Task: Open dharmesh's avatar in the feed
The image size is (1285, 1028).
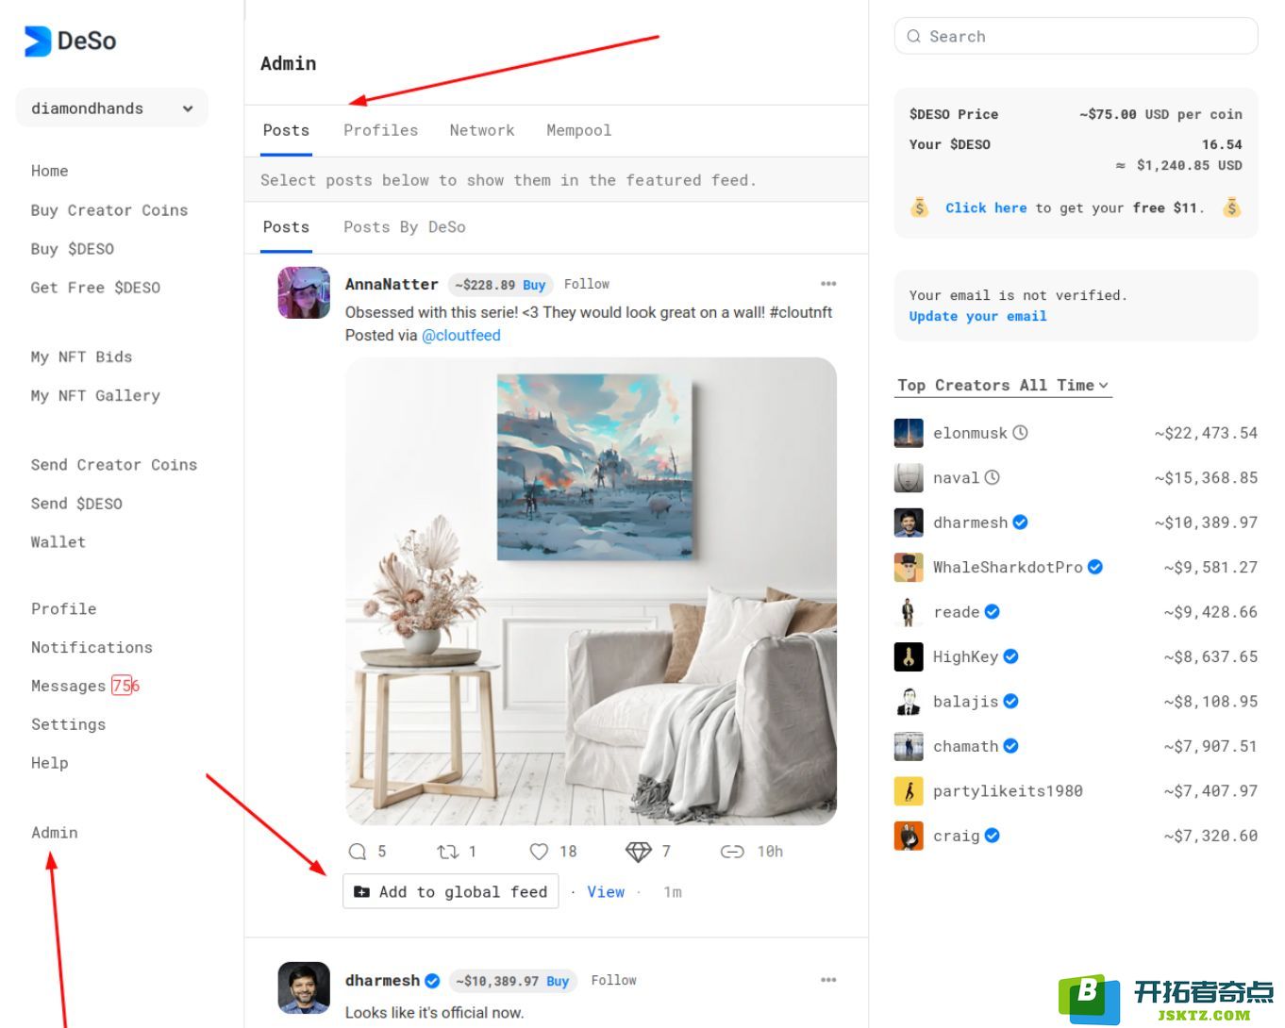Action: click(304, 987)
